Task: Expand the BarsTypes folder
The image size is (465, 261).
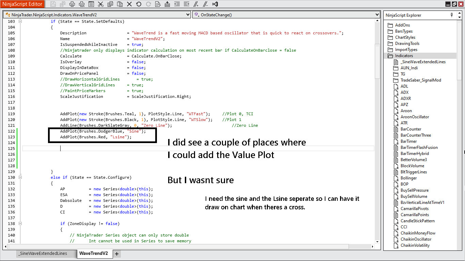Action: tap(390, 31)
